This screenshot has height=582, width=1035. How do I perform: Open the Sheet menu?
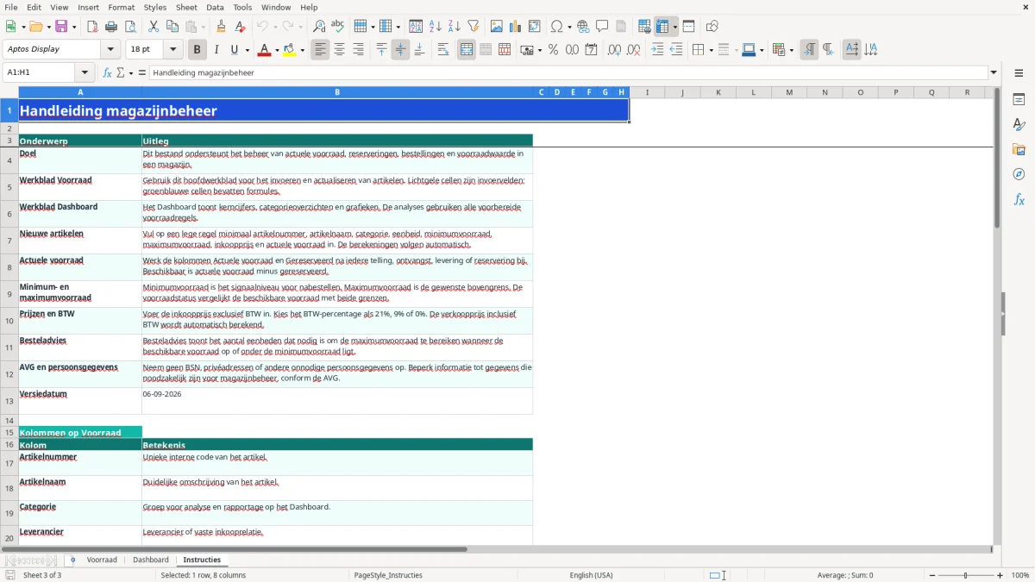(186, 7)
